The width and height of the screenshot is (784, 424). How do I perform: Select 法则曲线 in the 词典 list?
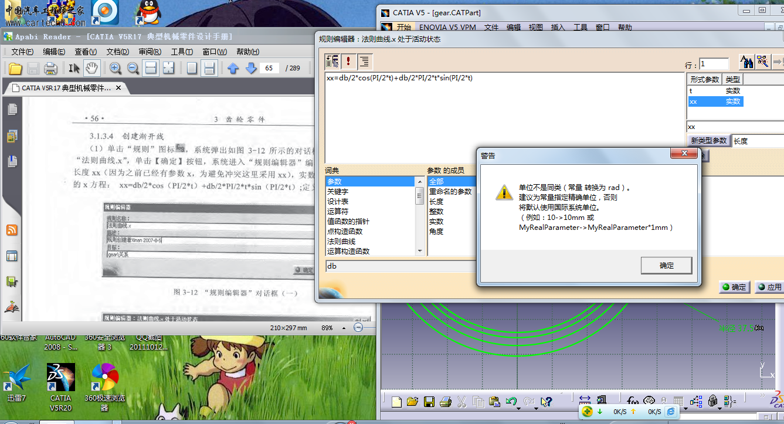[341, 242]
